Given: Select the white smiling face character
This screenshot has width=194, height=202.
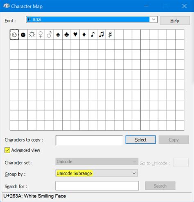Looking at the screenshot, I should click(14, 34).
